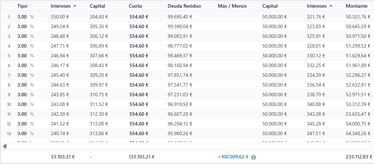The height and width of the screenshot is (164, 374).
Task: Click residual debt 99.390,04 €
Action: point(180,26)
